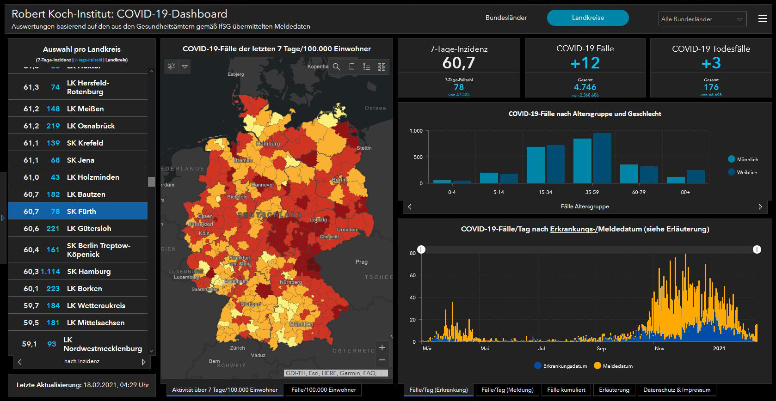The width and height of the screenshot is (776, 401).
Task: Show the map legend list
Action: [367, 67]
